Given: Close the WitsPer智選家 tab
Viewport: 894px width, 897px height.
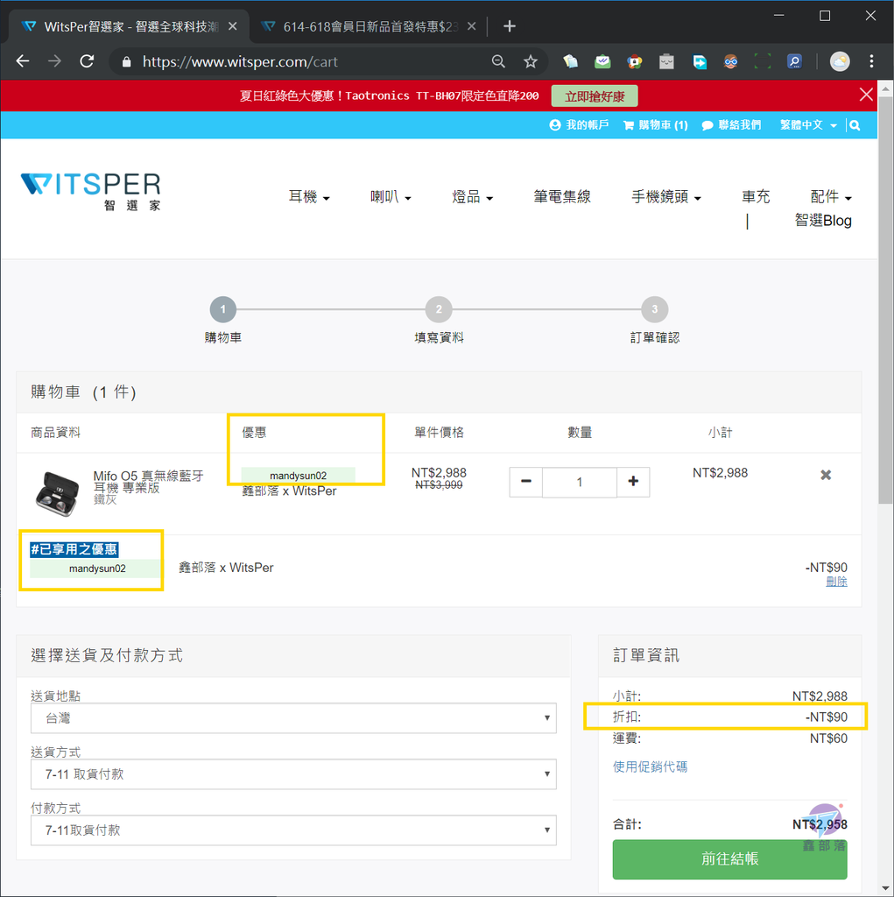Looking at the screenshot, I should click(232, 26).
